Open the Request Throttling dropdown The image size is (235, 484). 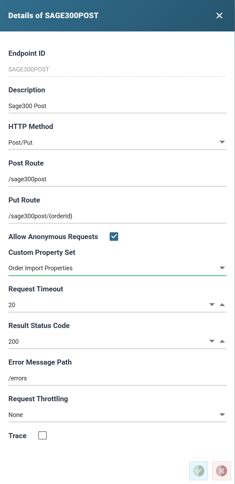pyautogui.click(x=117, y=415)
